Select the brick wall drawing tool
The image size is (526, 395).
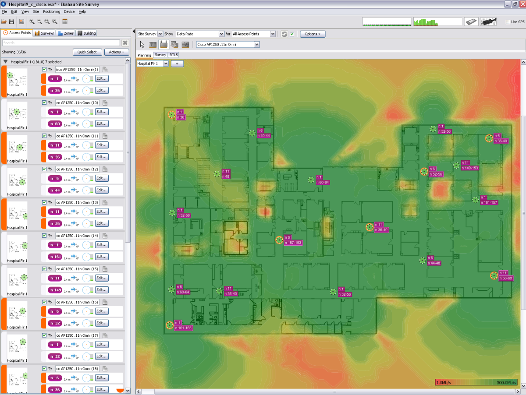pyautogui.click(x=153, y=44)
